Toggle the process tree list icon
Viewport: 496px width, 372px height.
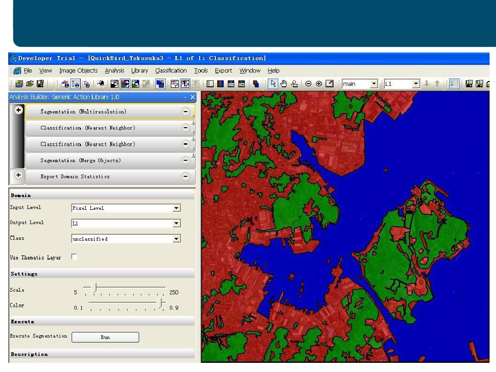(454, 84)
